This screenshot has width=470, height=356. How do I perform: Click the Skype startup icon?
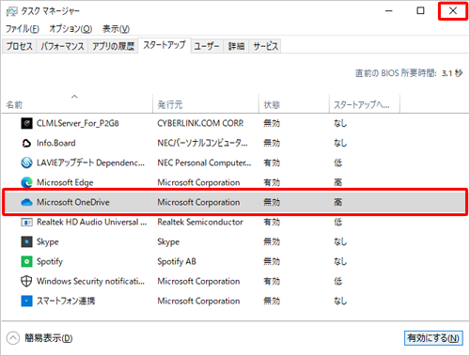coord(26,241)
